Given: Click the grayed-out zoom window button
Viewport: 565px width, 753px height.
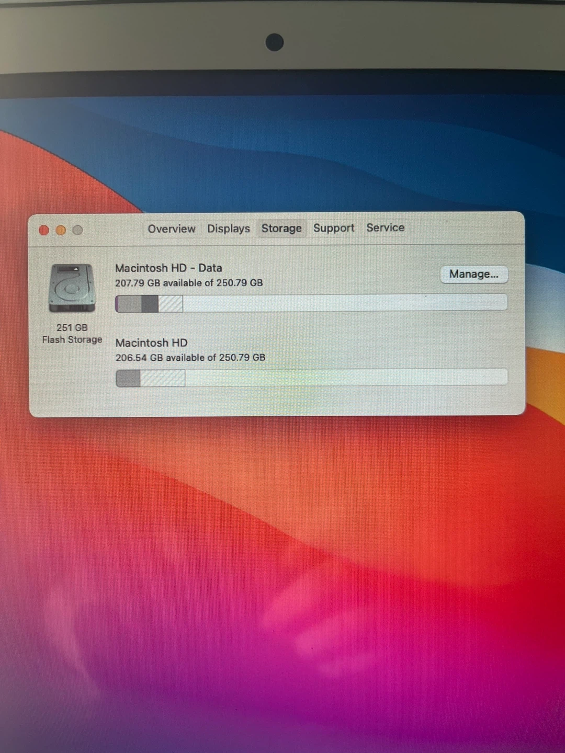Looking at the screenshot, I should (x=77, y=230).
